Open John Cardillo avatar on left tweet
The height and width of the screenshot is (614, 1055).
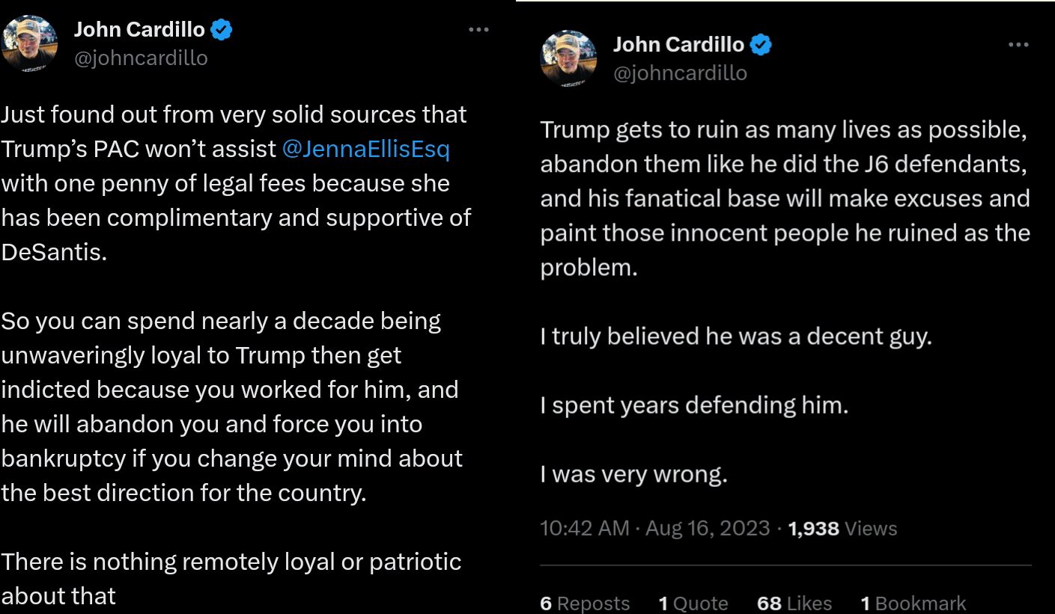[30, 43]
